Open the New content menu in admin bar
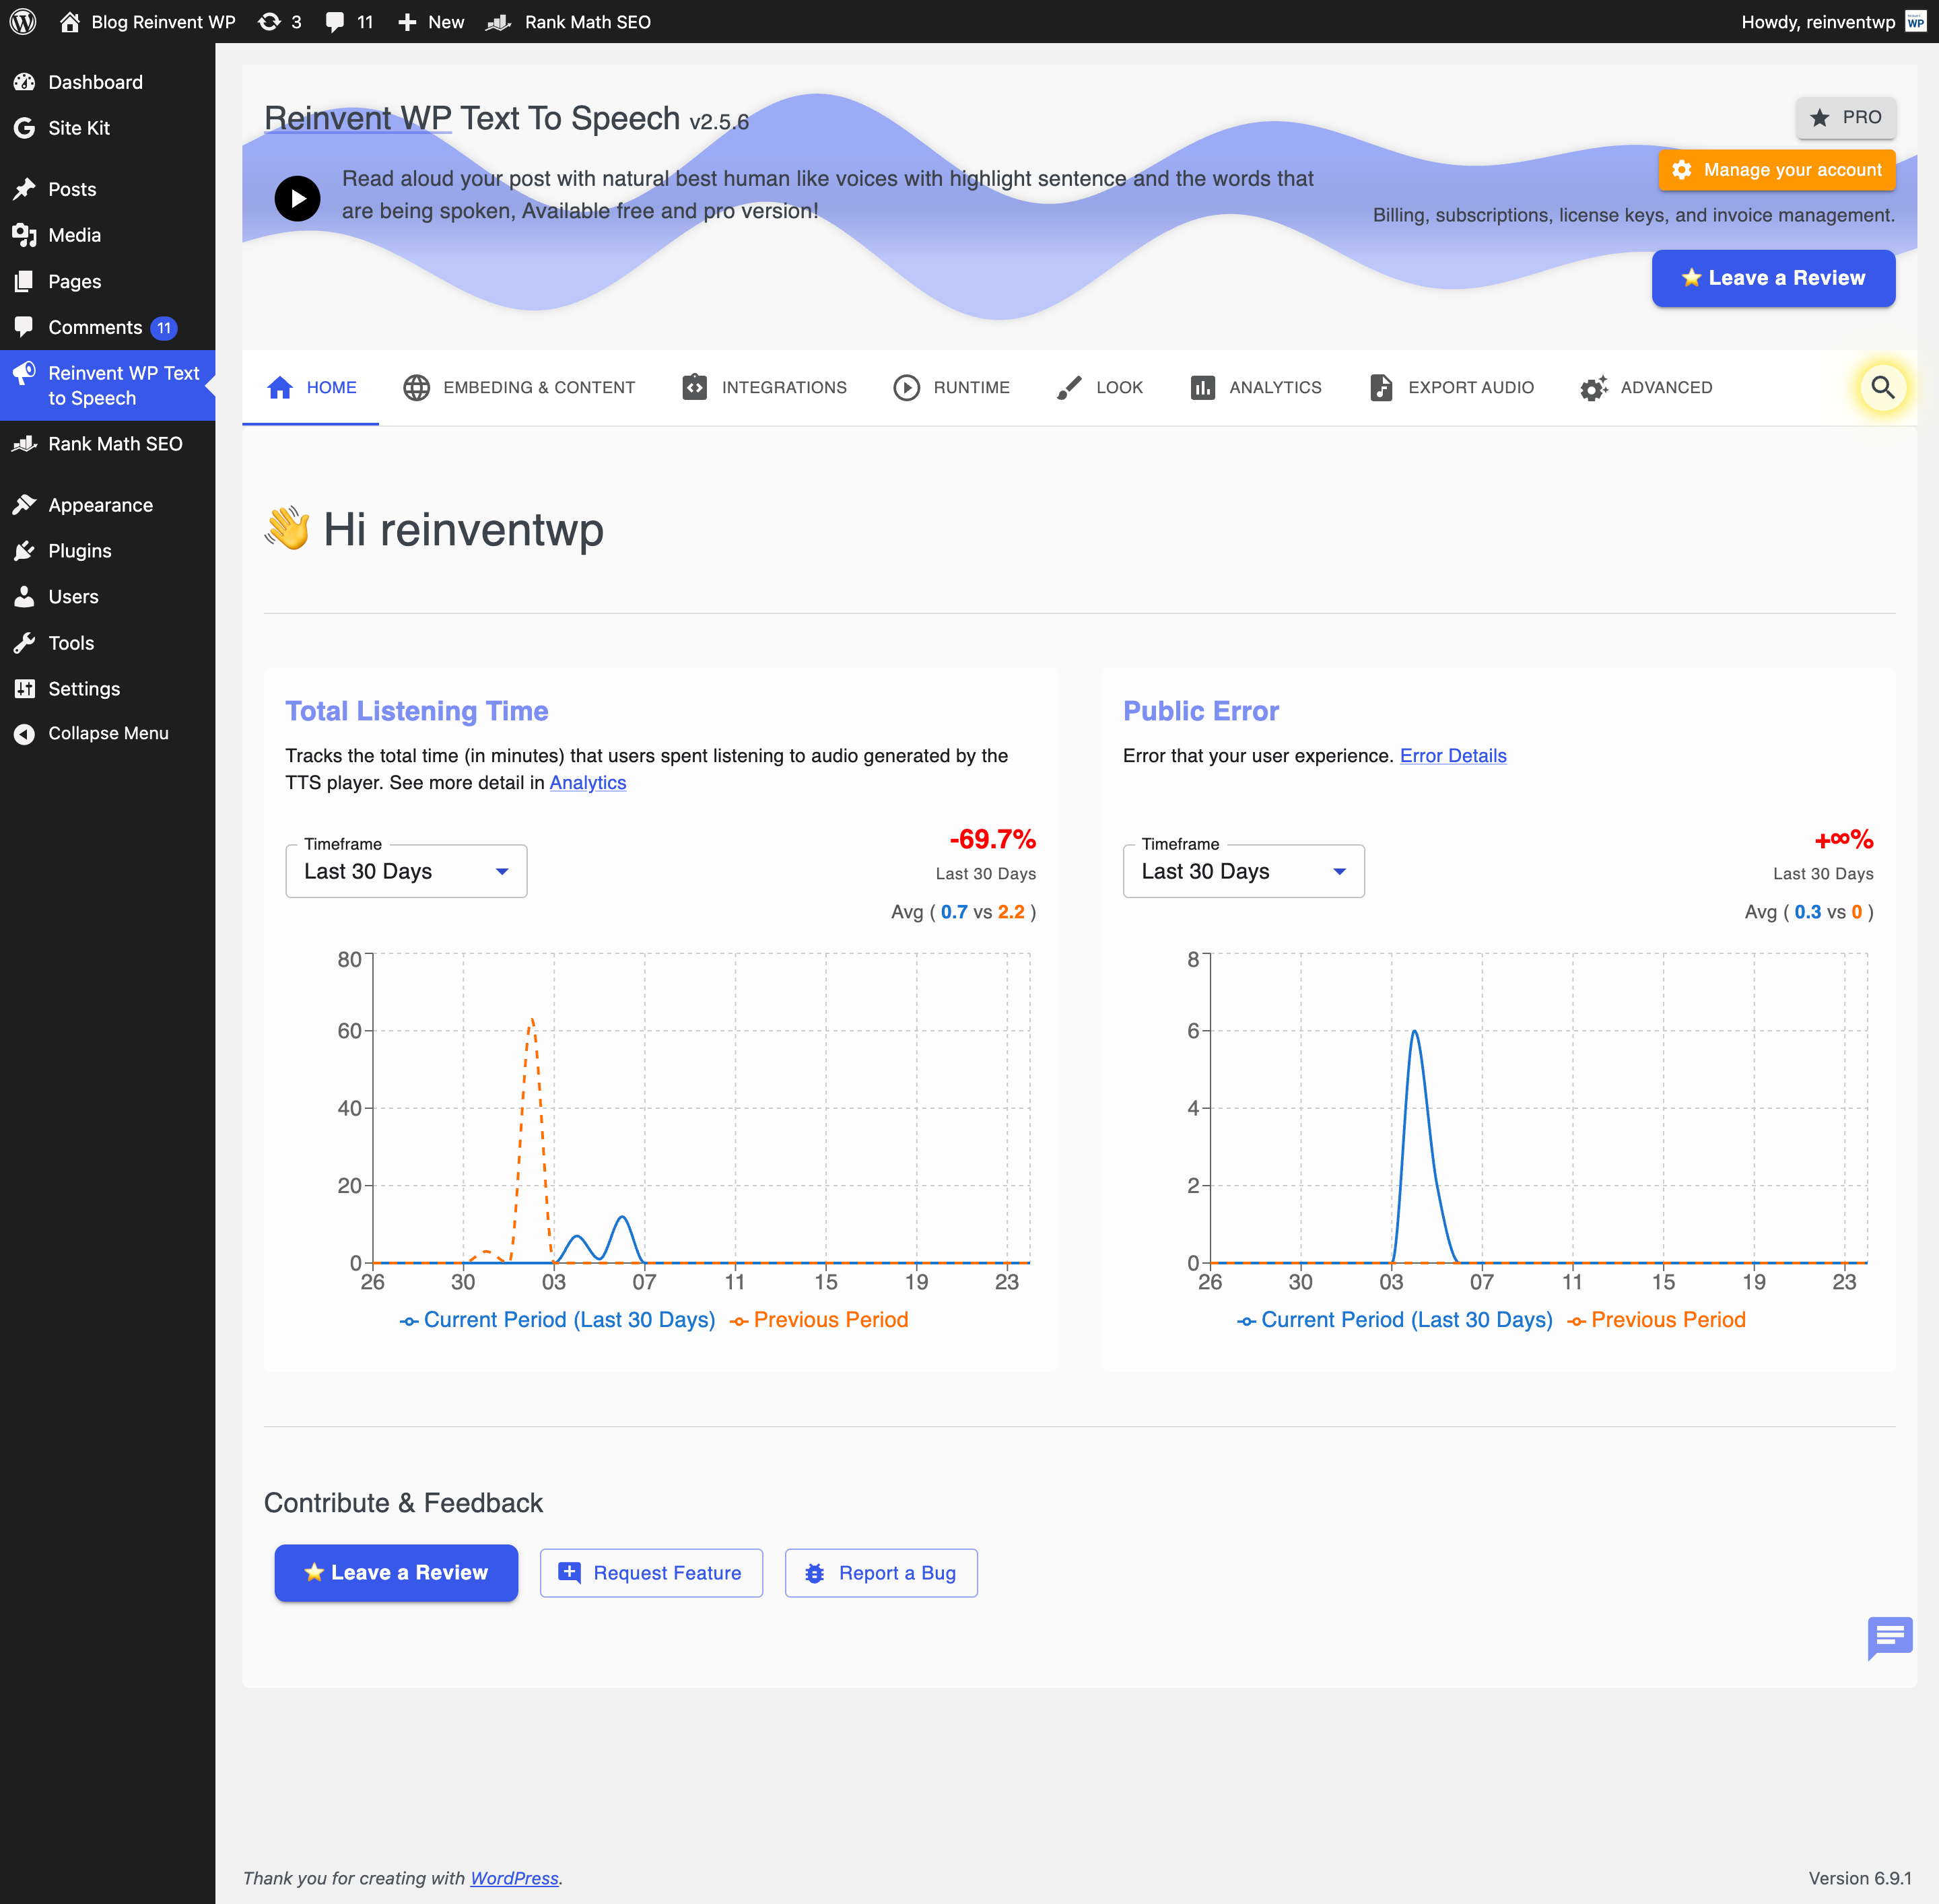Viewport: 1939px width, 1904px height. [x=431, y=21]
